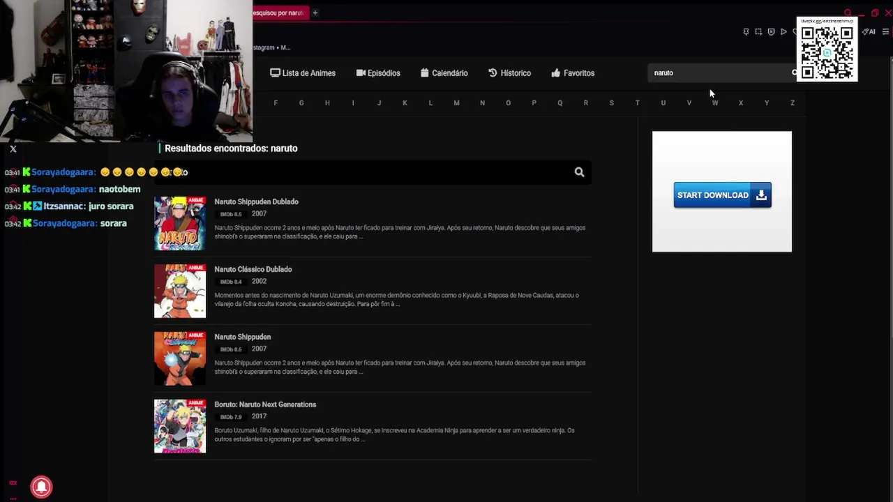The width and height of the screenshot is (893, 502).
Task: Filter animes by letter R
Action: coord(585,103)
